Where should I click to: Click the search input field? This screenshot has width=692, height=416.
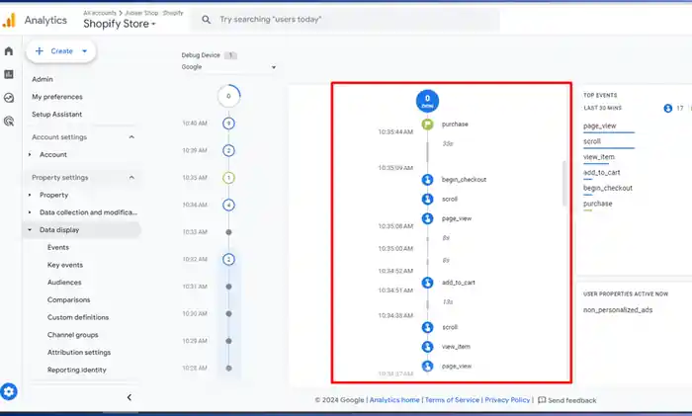coord(345,20)
